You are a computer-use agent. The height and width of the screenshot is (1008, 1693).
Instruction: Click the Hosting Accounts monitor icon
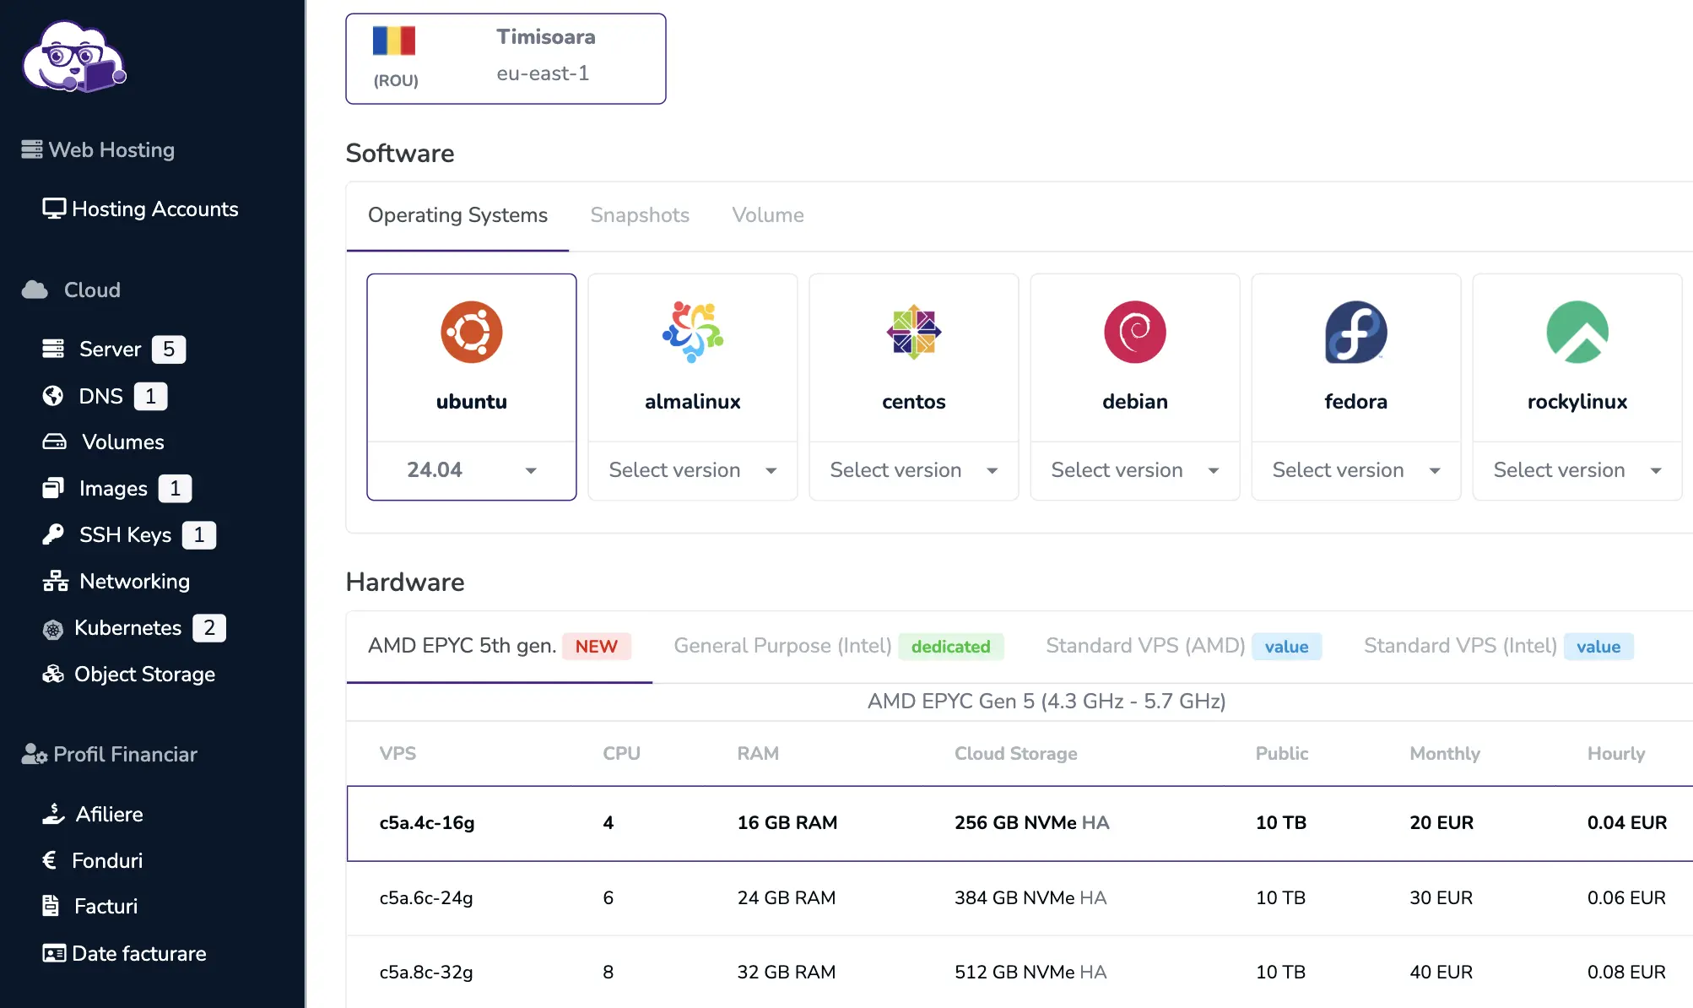(54, 209)
